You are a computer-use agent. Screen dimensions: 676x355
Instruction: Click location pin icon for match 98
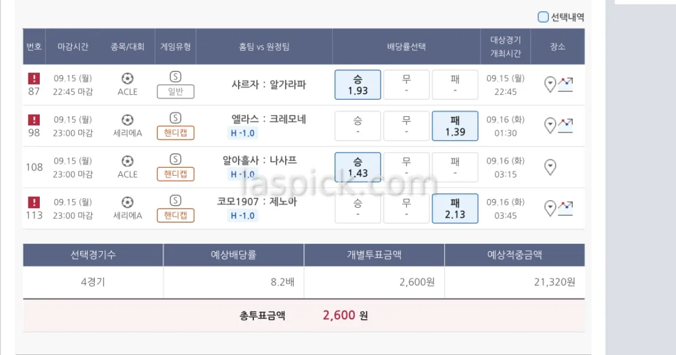click(x=550, y=126)
